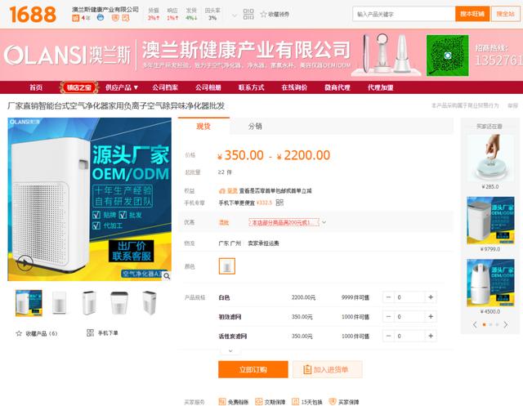Click the orange search-this-shop button
This screenshot has width=523, height=406.
(472, 14)
